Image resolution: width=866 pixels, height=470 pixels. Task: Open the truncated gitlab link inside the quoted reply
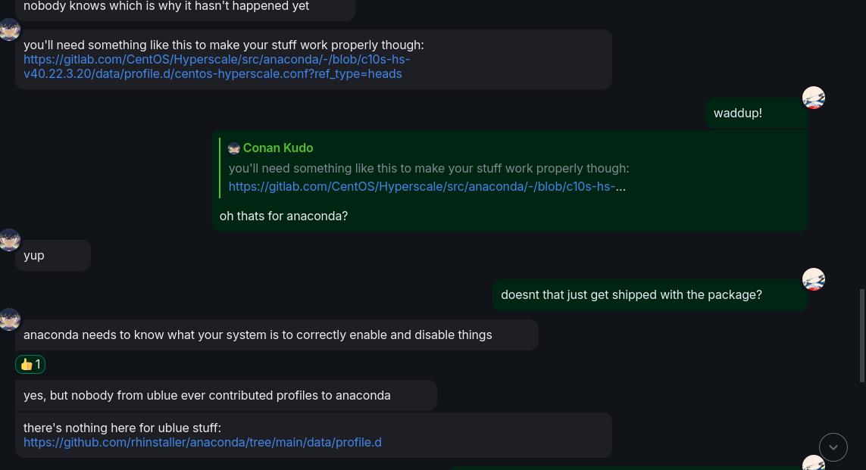click(x=427, y=186)
